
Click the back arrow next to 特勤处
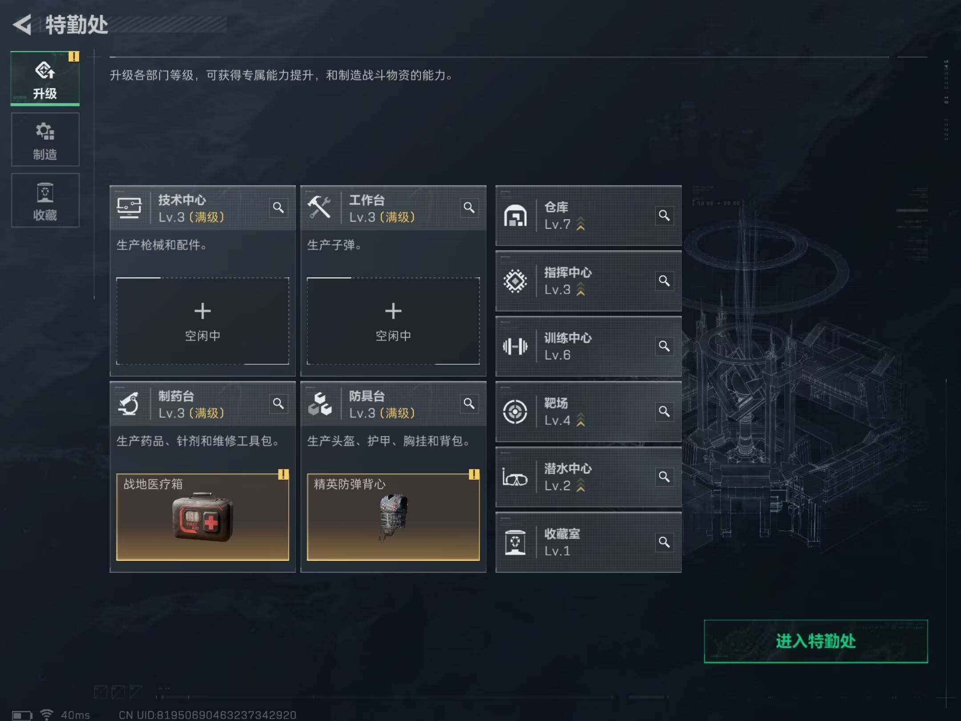click(x=22, y=24)
